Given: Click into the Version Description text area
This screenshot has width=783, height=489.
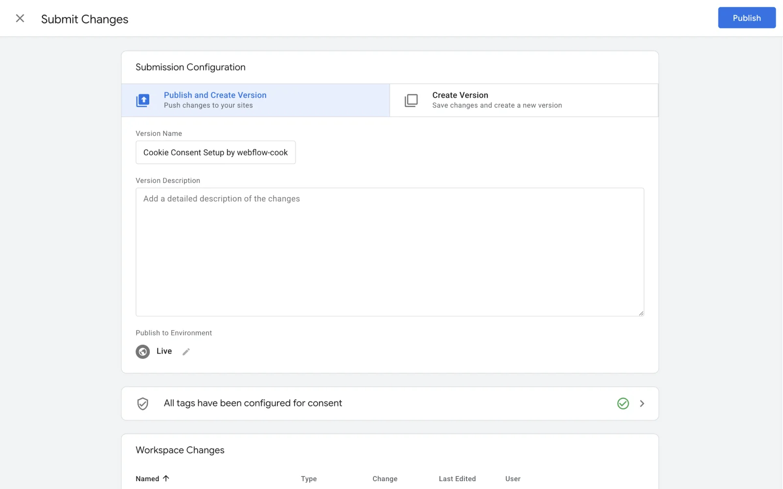Looking at the screenshot, I should coord(390,252).
